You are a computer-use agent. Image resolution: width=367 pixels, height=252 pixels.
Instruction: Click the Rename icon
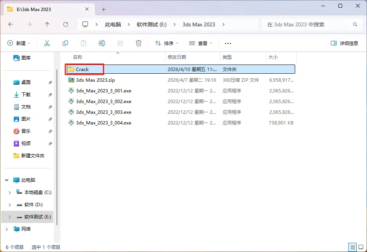coord(102,43)
